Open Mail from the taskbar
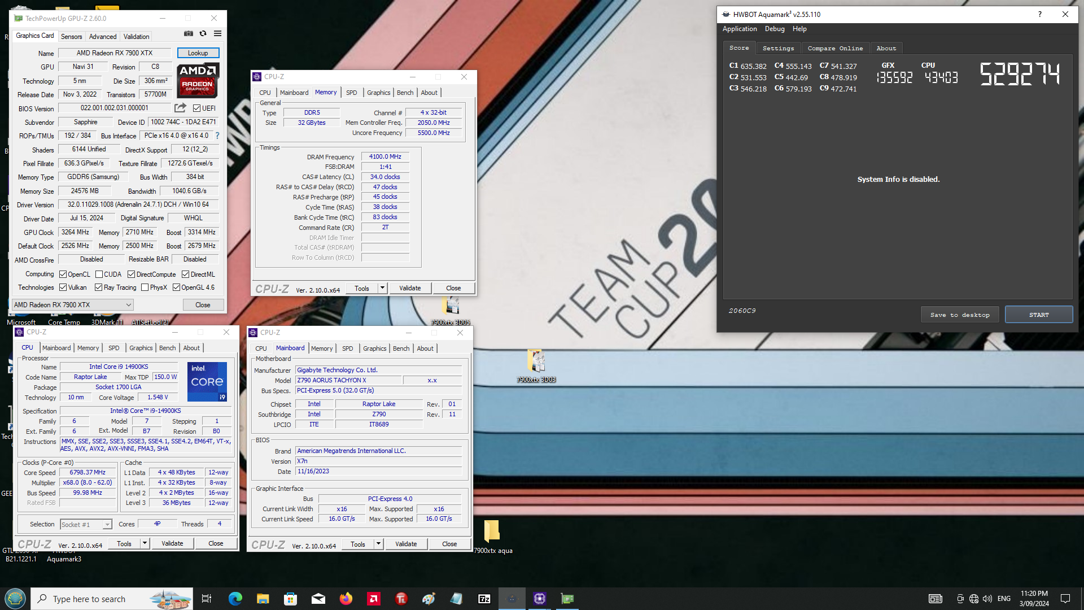The height and width of the screenshot is (610, 1084). [x=318, y=599]
